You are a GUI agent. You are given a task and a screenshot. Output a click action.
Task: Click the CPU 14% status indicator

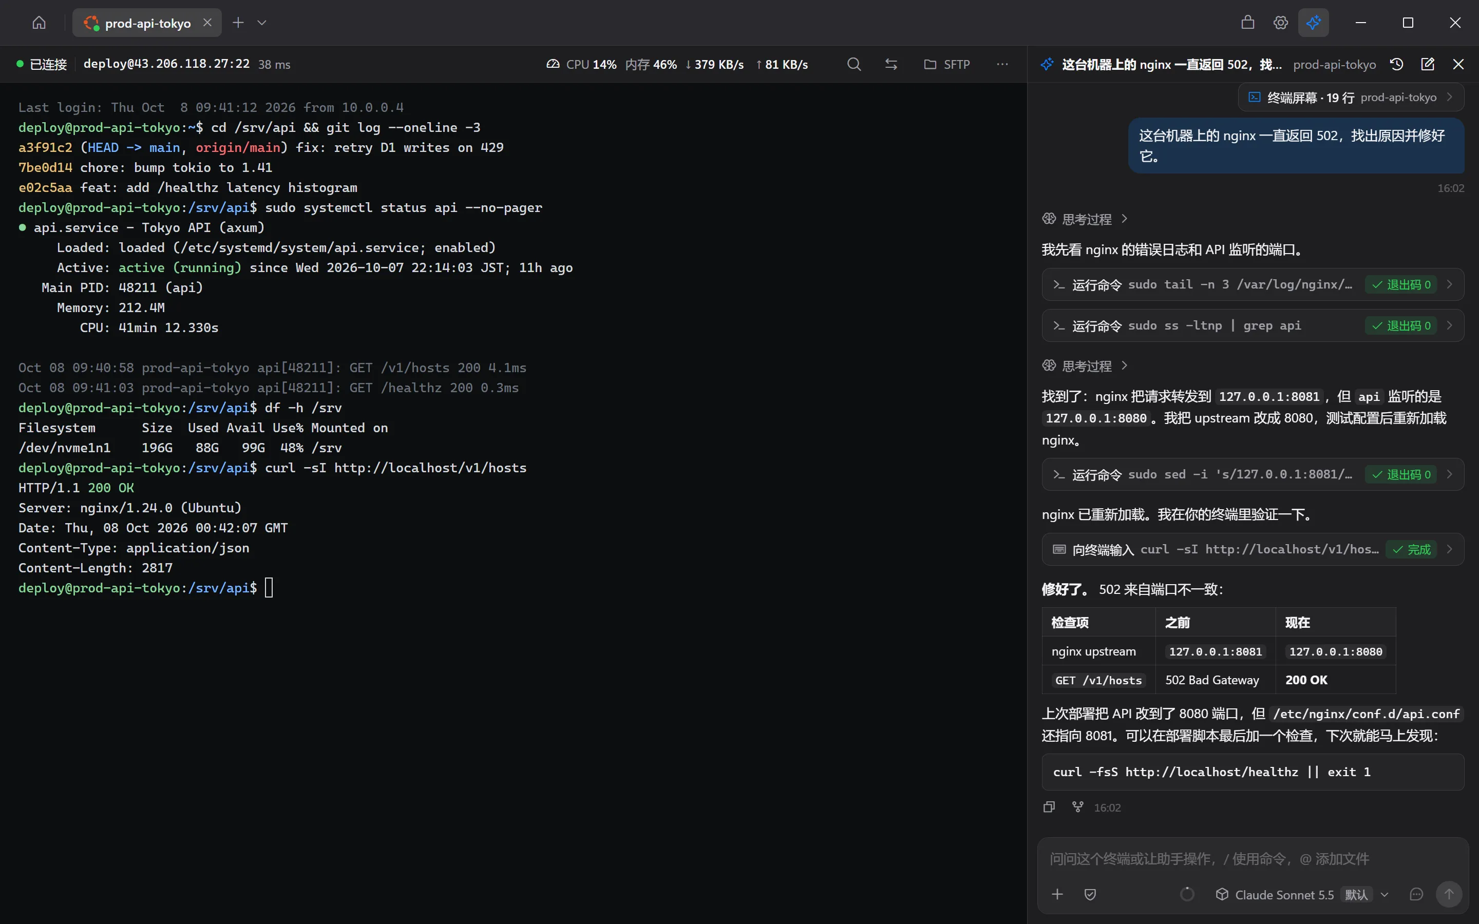coord(581,64)
